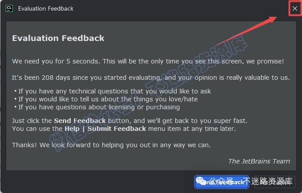This screenshot has height=193, width=302.
Task: Click the blue Send Feedback button
Action: click(x=222, y=182)
